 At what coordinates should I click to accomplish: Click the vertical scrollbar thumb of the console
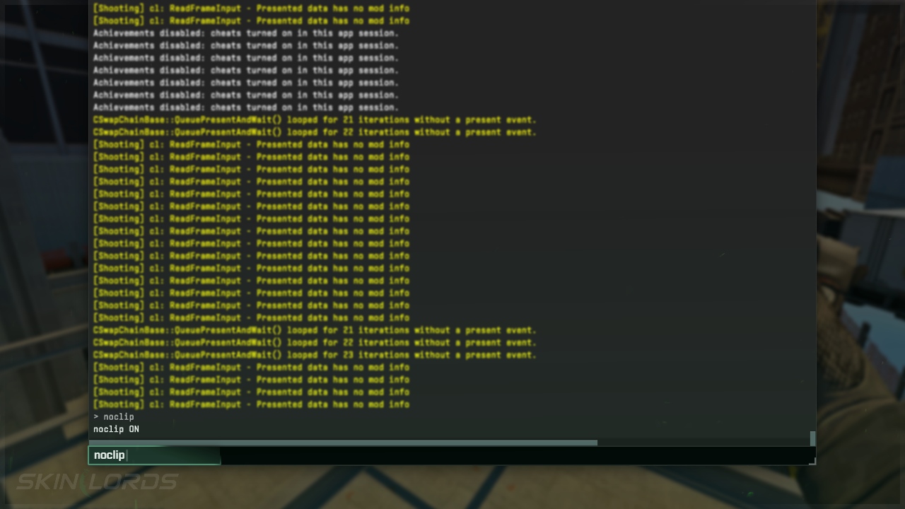812,438
